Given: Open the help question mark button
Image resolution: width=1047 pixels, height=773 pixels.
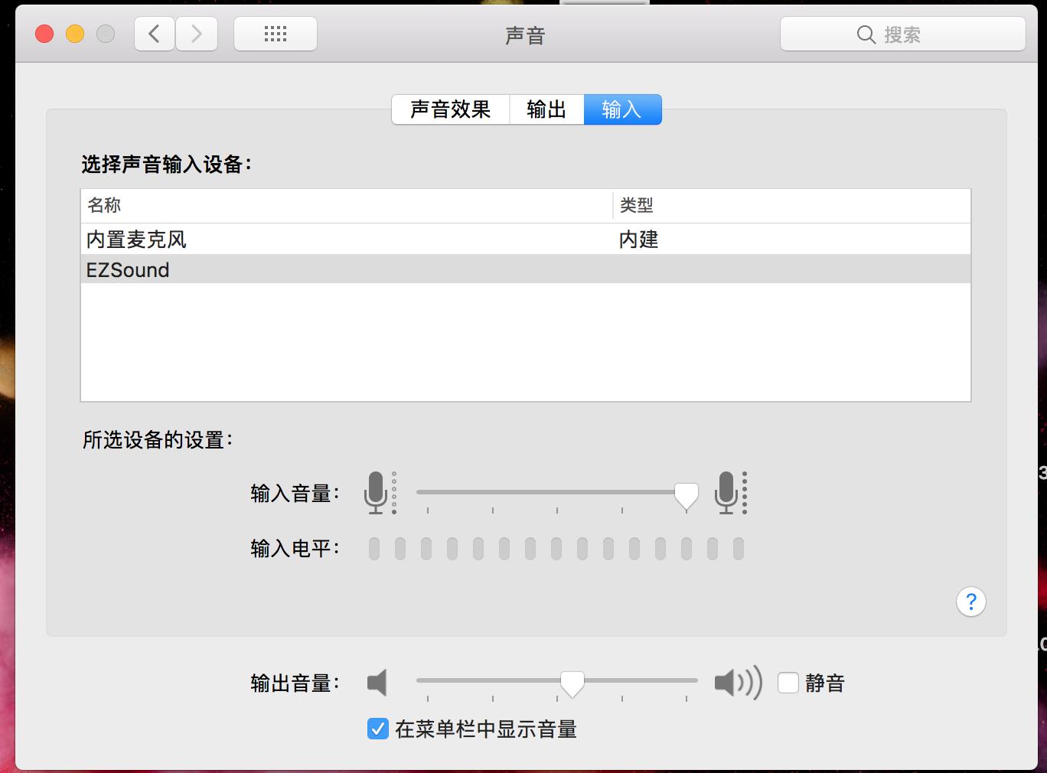Looking at the screenshot, I should click(970, 602).
